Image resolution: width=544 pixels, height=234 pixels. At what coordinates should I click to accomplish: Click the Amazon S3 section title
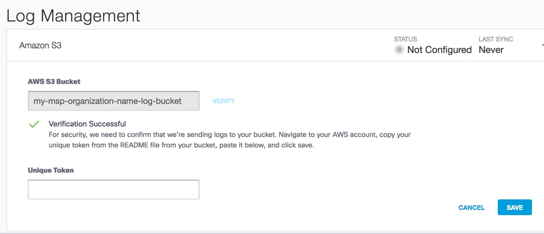[40, 46]
